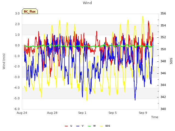Click the '-4.0' left axis value
The width and height of the screenshot is (175, 131).
click(x=17, y=88)
